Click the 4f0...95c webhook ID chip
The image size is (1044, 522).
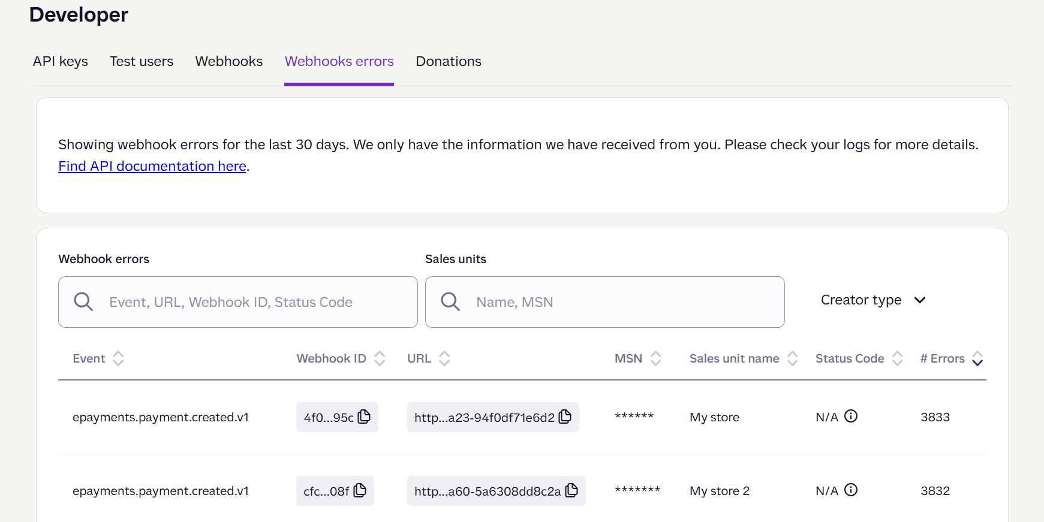click(337, 417)
